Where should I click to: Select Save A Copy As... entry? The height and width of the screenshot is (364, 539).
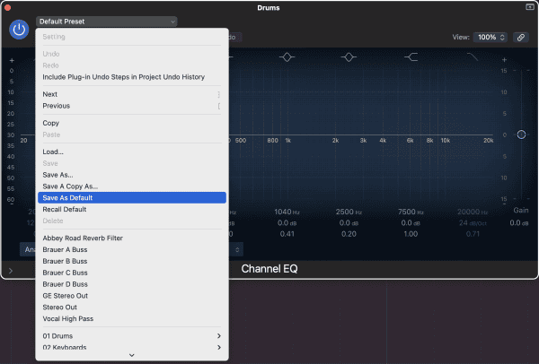pos(132,186)
